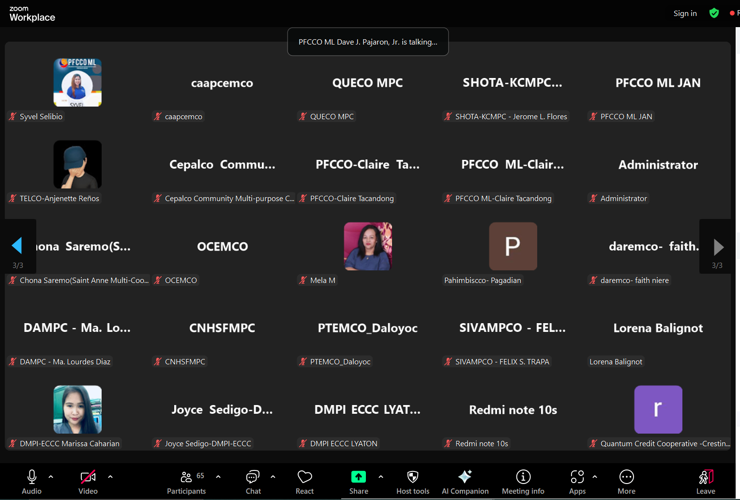
Task: Go to next gallery page with right arrow
Action: [718, 247]
